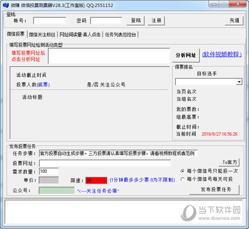Click the 帐号 account input field

pos(50,21)
